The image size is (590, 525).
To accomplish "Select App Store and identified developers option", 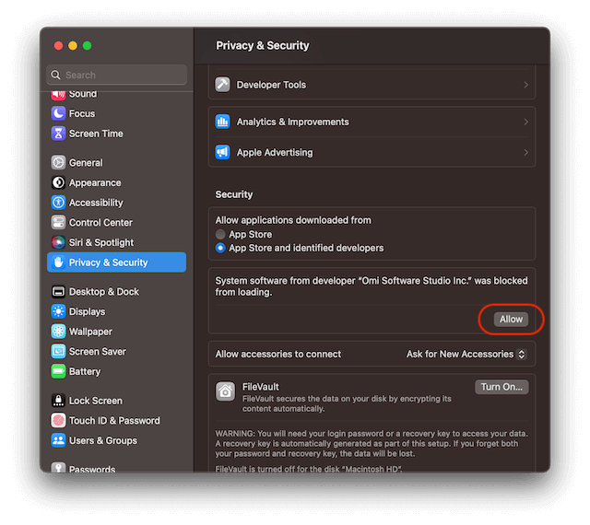I will click(221, 248).
